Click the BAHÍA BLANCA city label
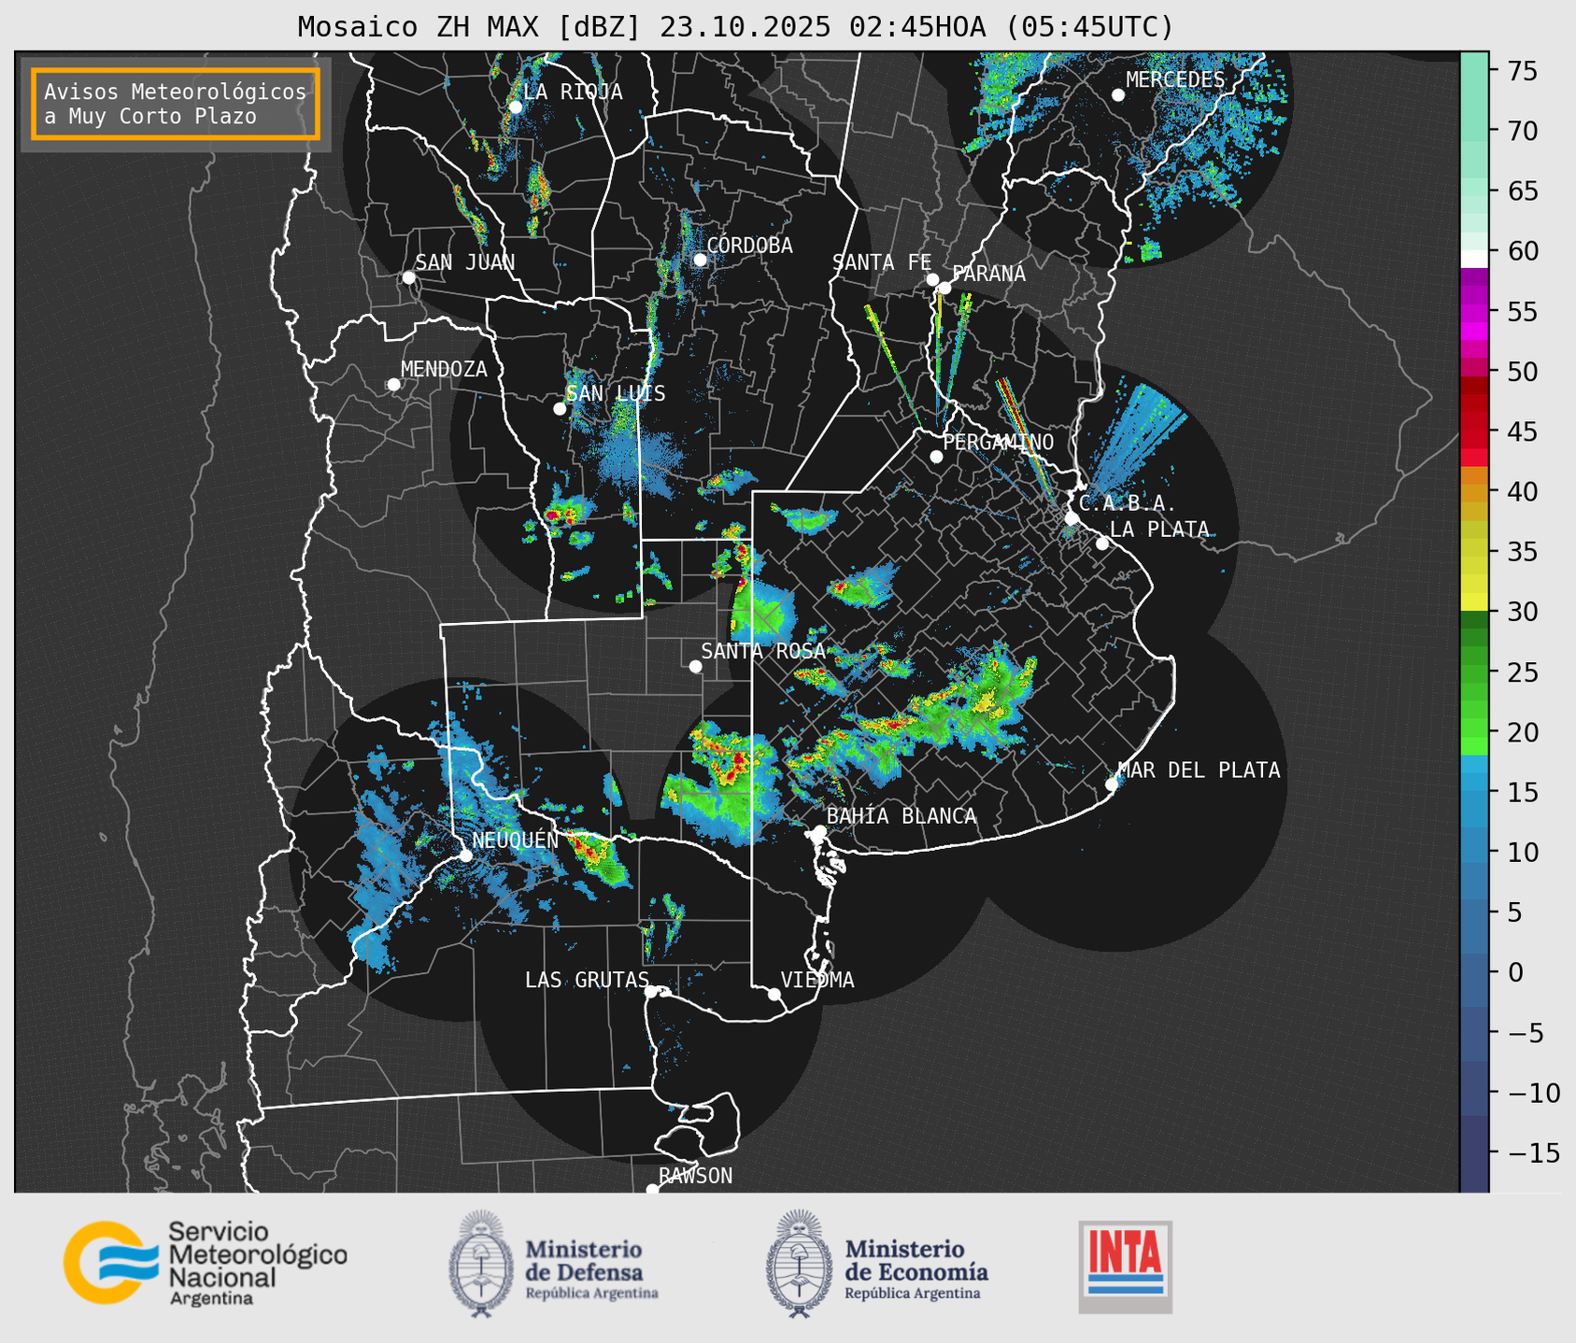The height and width of the screenshot is (1343, 1576). click(902, 816)
